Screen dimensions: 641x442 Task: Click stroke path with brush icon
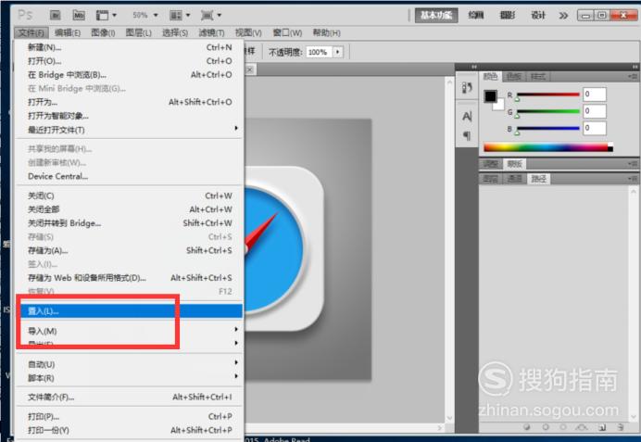pyautogui.click(x=546, y=427)
